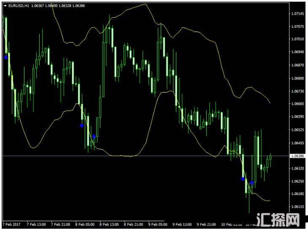Click the triangle arrow beside EURUSD,H1
Viewport: 308px width, 230px height.
pyautogui.click(x=5, y=6)
